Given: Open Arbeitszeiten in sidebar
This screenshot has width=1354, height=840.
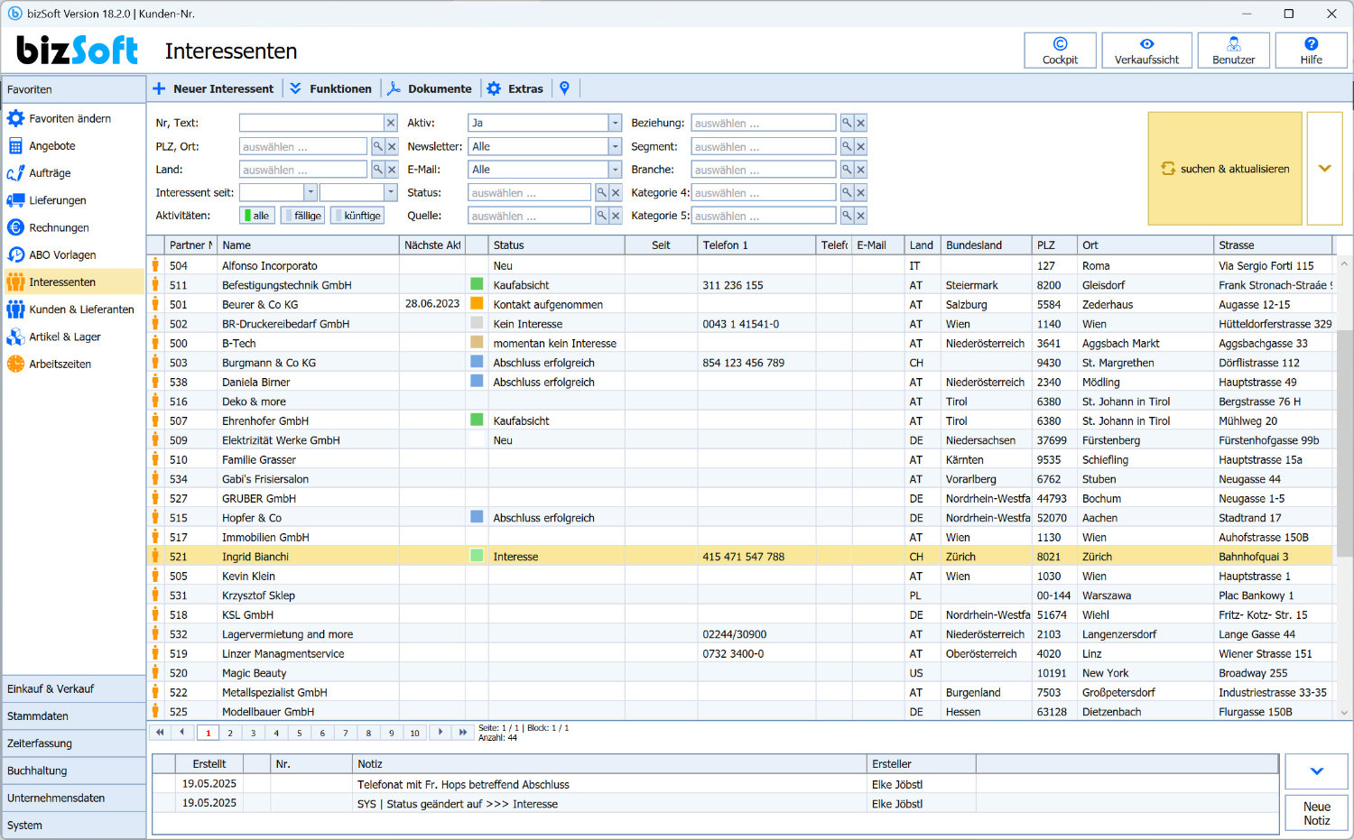Looking at the screenshot, I should (x=60, y=364).
